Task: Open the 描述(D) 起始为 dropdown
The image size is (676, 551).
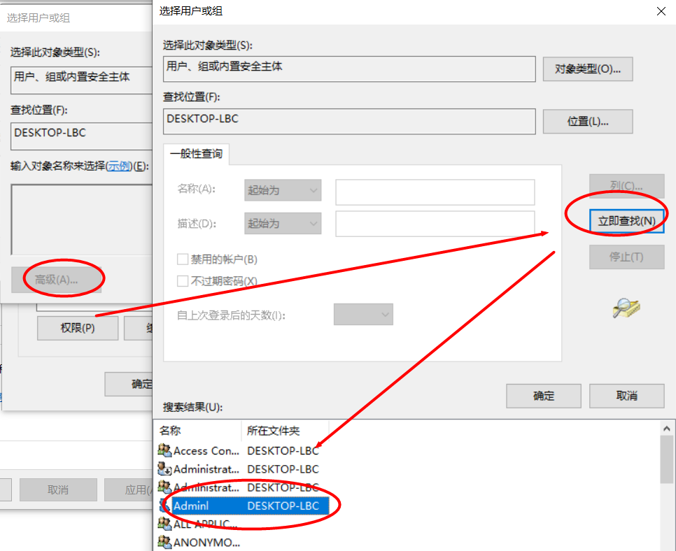Action: (283, 223)
